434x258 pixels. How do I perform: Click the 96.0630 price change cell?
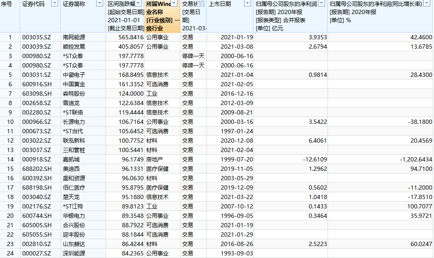coord(133,179)
